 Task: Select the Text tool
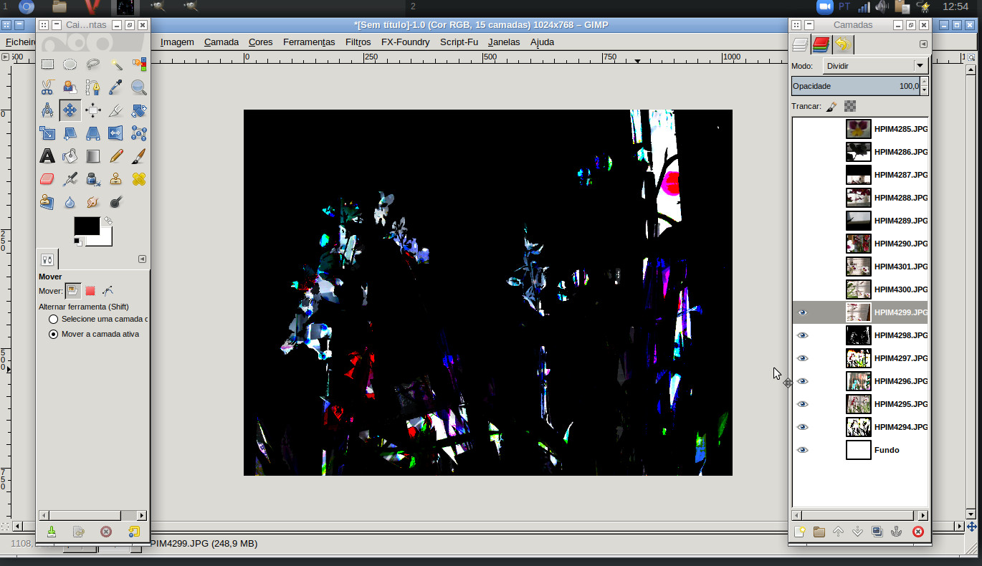click(x=47, y=156)
